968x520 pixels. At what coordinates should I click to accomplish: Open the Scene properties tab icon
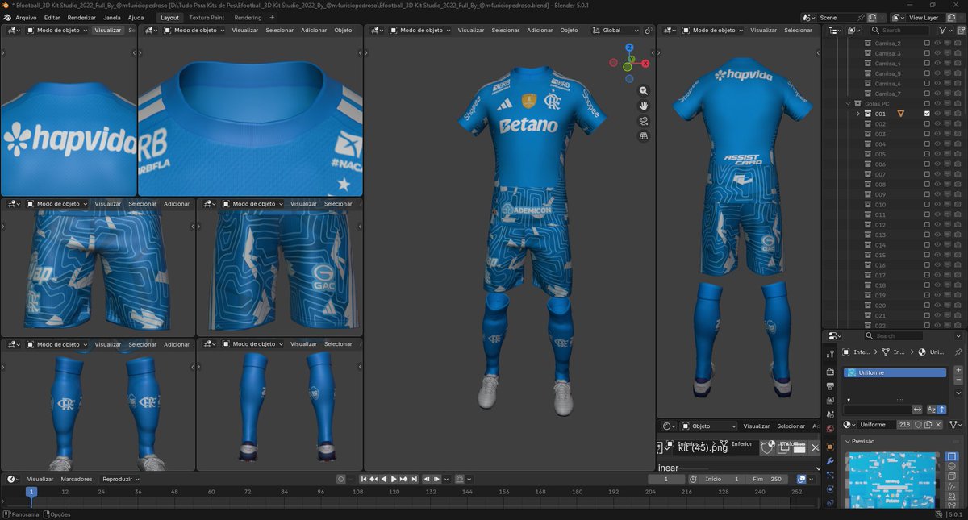pos(830,414)
